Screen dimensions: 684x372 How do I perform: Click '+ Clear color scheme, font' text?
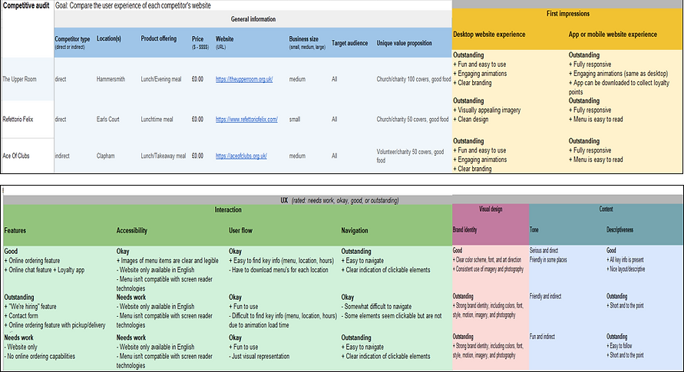[x=487, y=260]
